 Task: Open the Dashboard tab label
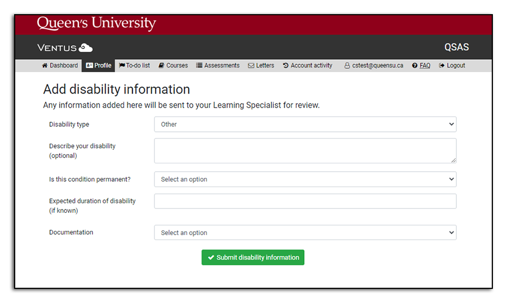click(64, 65)
